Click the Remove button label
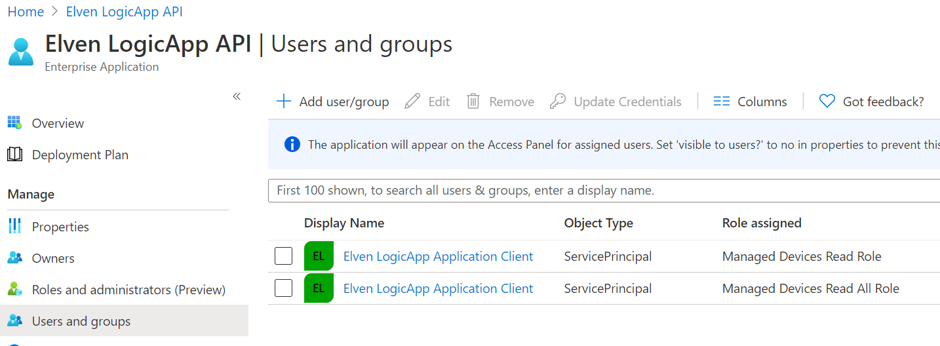 (x=511, y=102)
